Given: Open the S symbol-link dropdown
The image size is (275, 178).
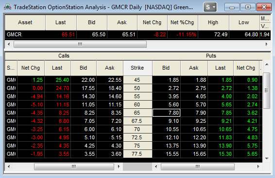Looking at the screenshot, I should 210,7.
